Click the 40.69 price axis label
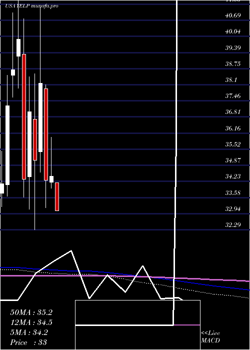 point(233,15)
